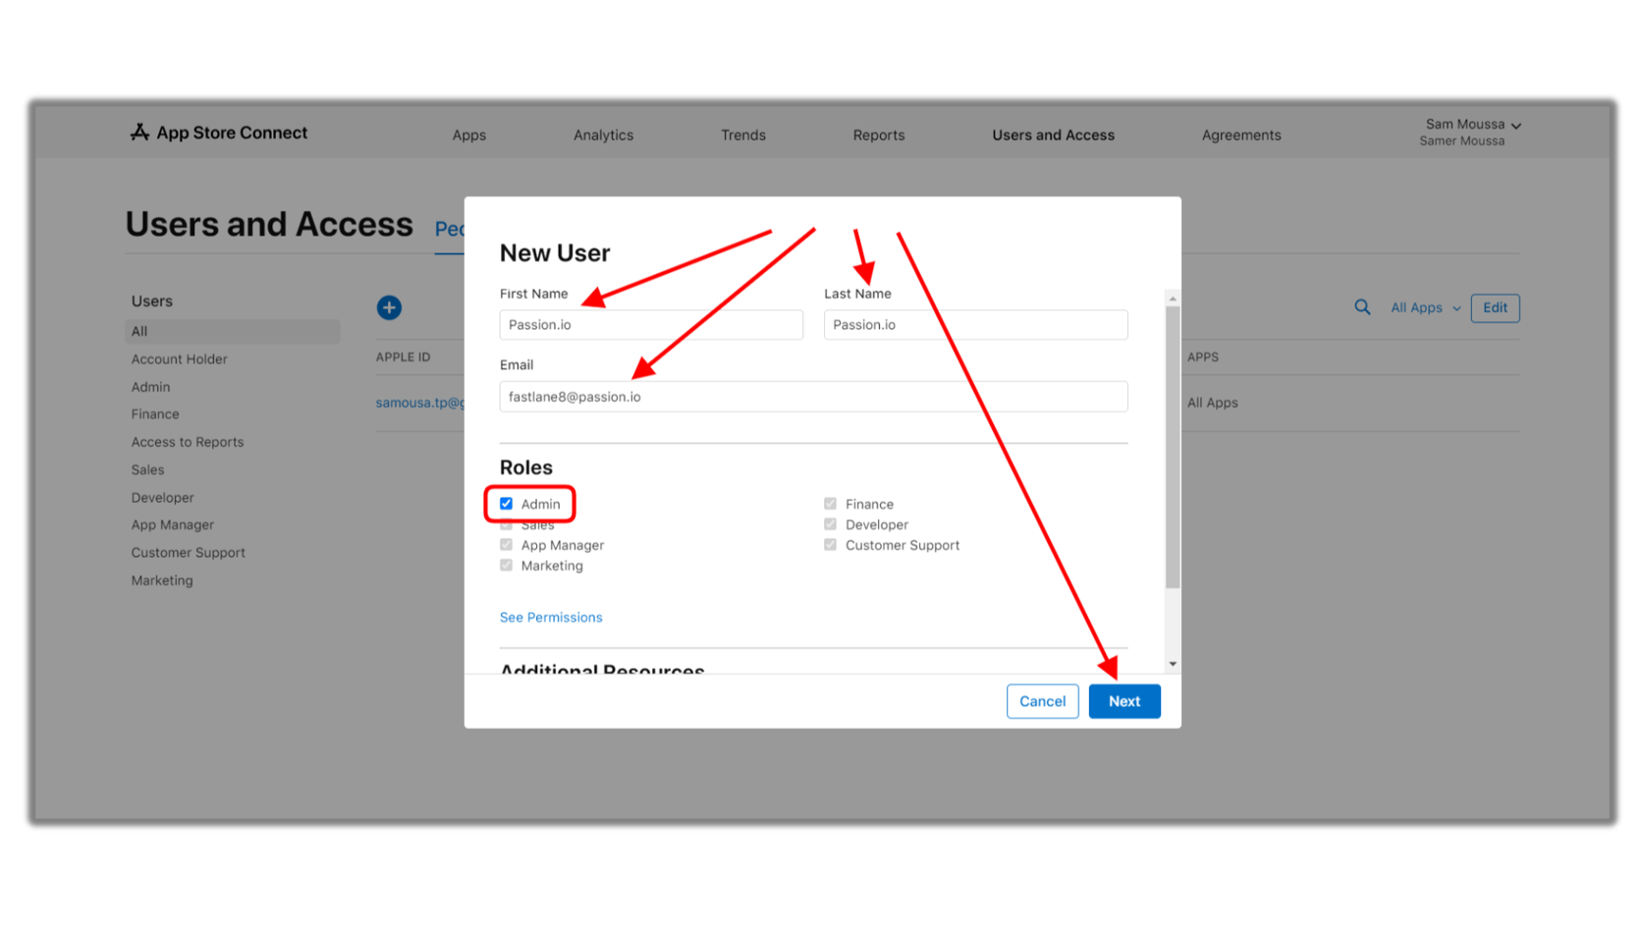
Task: Toggle the App Manager role checkbox
Action: pos(506,545)
